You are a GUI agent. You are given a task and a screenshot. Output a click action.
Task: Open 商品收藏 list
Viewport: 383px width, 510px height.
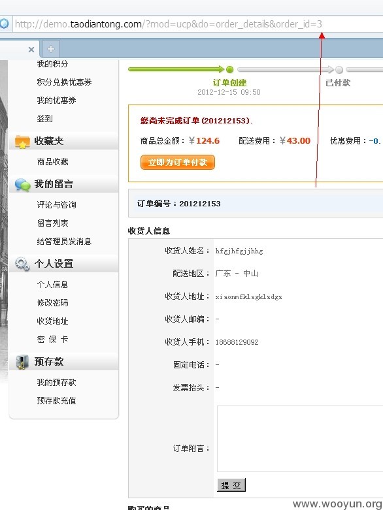click(x=52, y=162)
